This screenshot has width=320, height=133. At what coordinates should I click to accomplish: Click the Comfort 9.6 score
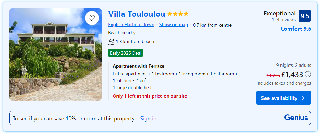(x=296, y=29)
